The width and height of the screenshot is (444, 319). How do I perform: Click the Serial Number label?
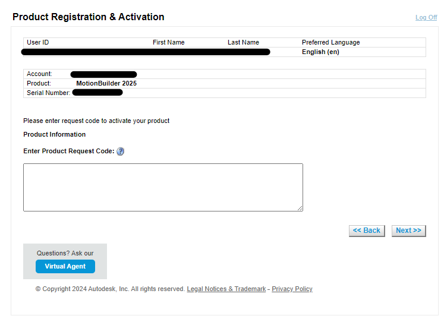click(48, 93)
